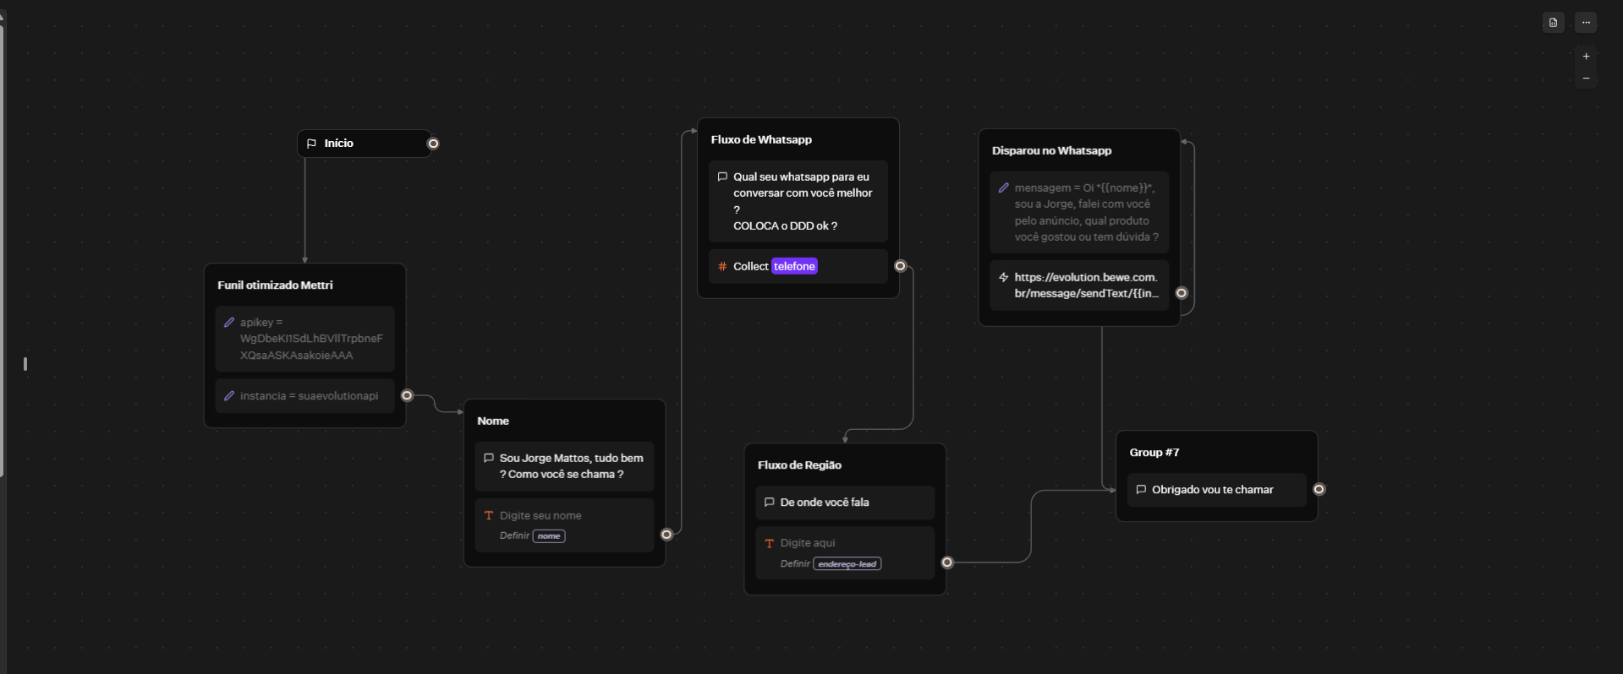
Task: Select the Sou Jorge Mattos text bubble
Action: coord(564,466)
